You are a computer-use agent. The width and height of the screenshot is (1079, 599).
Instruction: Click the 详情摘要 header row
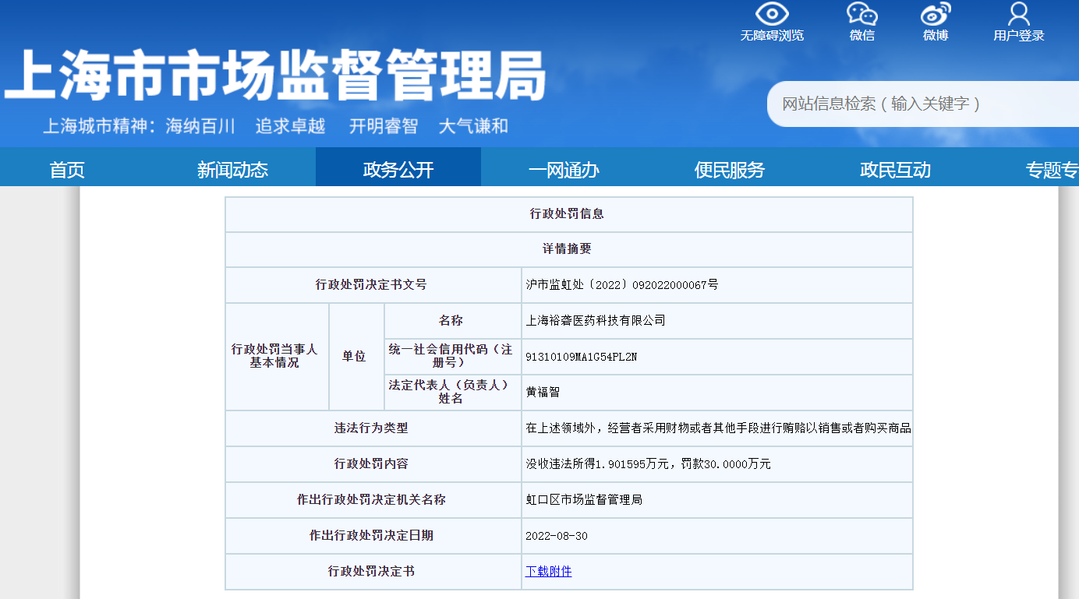pyautogui.click(x=569, y=249)
